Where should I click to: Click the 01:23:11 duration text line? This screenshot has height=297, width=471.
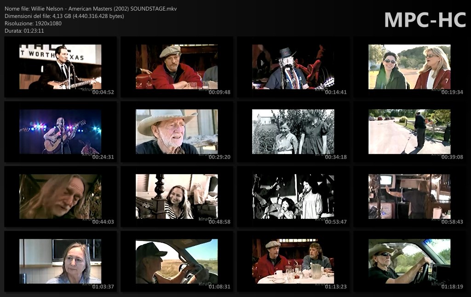click(24, 31)
